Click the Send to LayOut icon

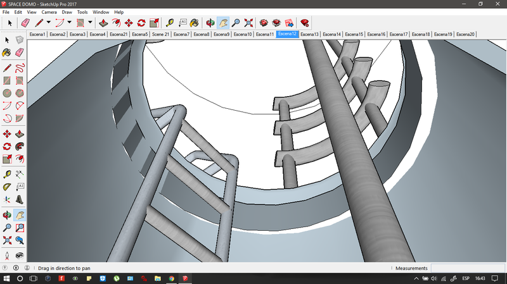tap(289, 23)
